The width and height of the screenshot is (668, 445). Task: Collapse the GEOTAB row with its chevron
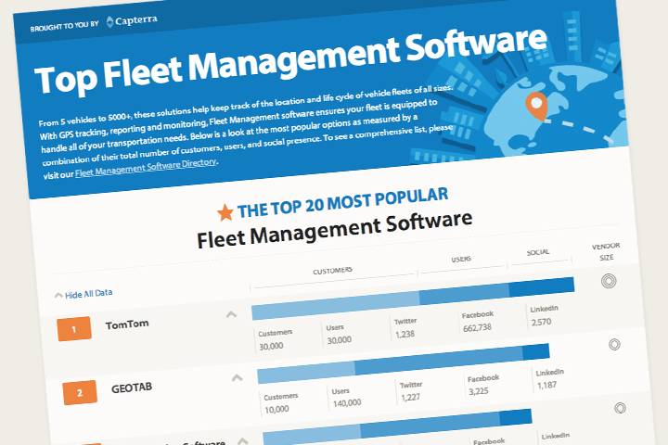point(237,377)
